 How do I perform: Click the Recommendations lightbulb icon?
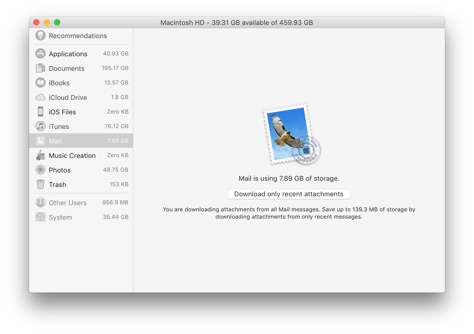40,36
